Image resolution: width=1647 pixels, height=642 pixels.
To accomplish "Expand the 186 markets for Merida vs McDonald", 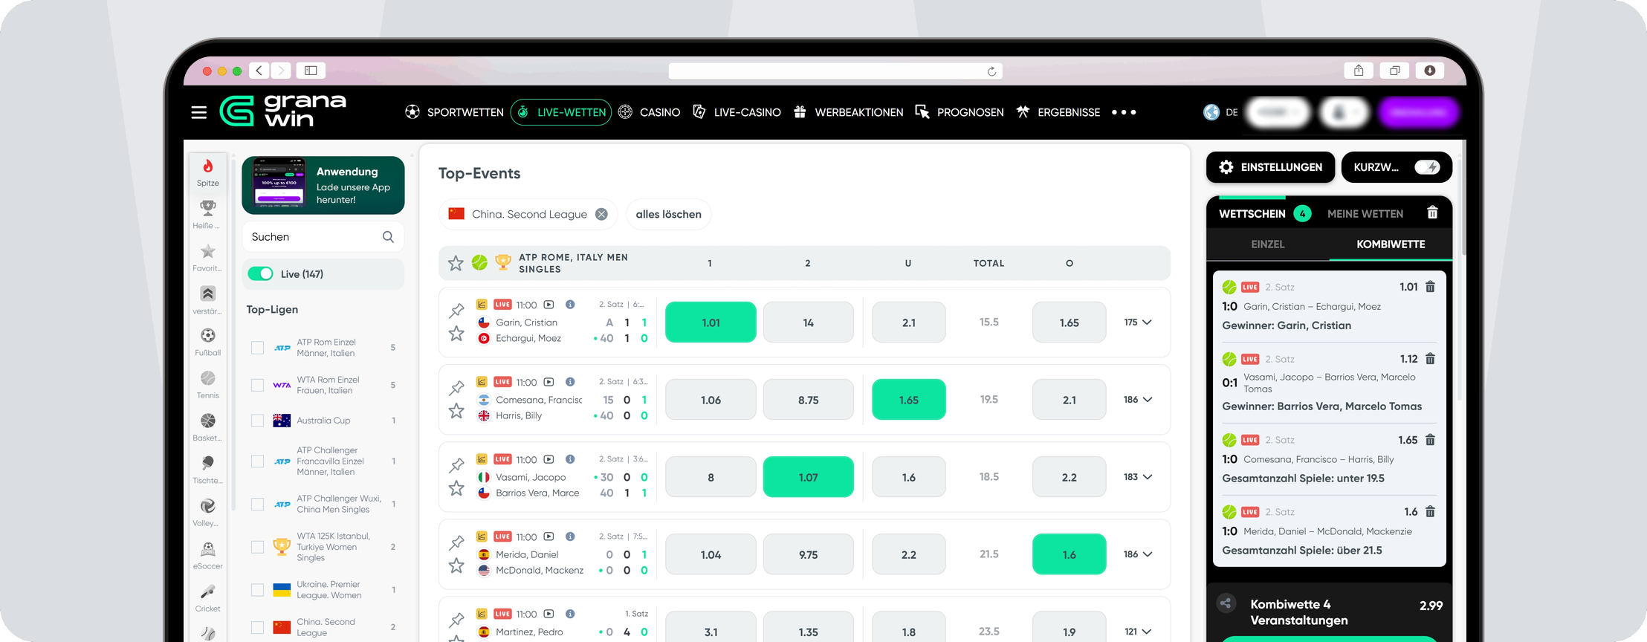I will point(1138,554).
